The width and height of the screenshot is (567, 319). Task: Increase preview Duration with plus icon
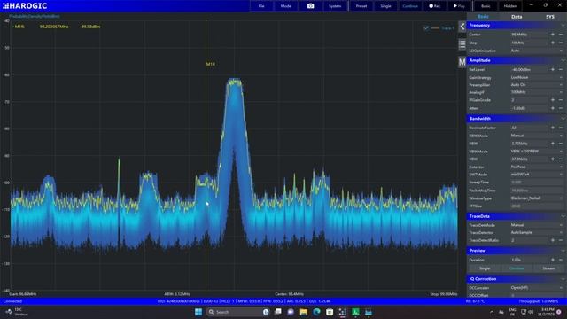553,260
